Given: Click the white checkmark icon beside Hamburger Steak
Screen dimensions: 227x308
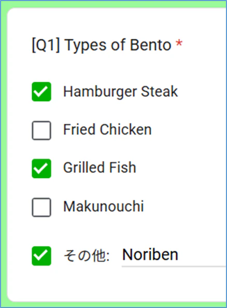Looking at the screenshot, I should point(40,92).
